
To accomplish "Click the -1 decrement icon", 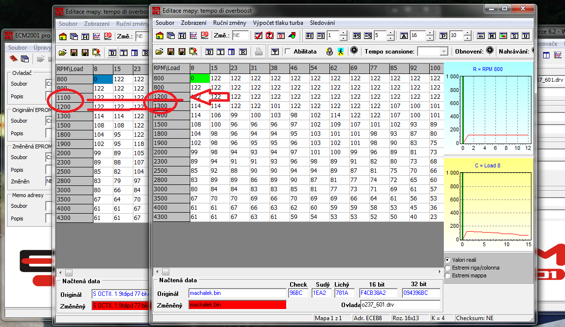I will pos(321,36).
